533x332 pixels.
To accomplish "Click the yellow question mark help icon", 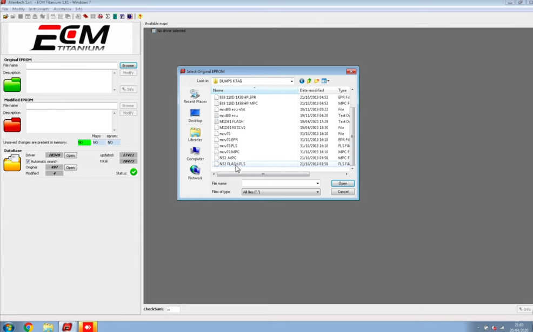I will pos(139,16).
